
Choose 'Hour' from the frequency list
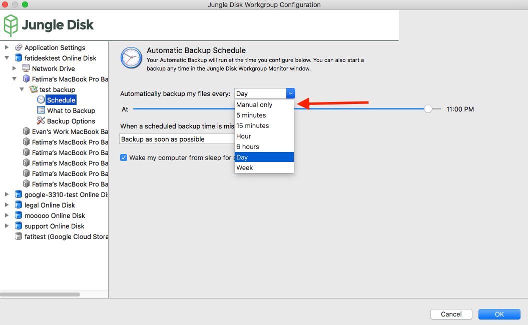[264, 136]
